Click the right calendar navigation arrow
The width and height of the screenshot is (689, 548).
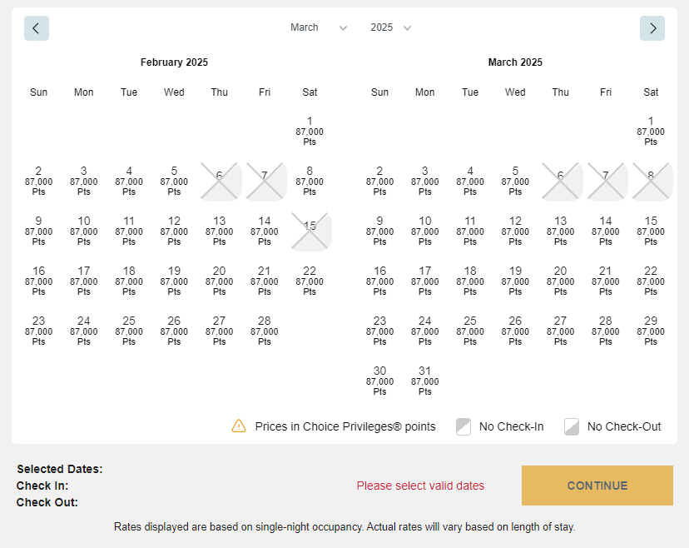tap(652, 27)
